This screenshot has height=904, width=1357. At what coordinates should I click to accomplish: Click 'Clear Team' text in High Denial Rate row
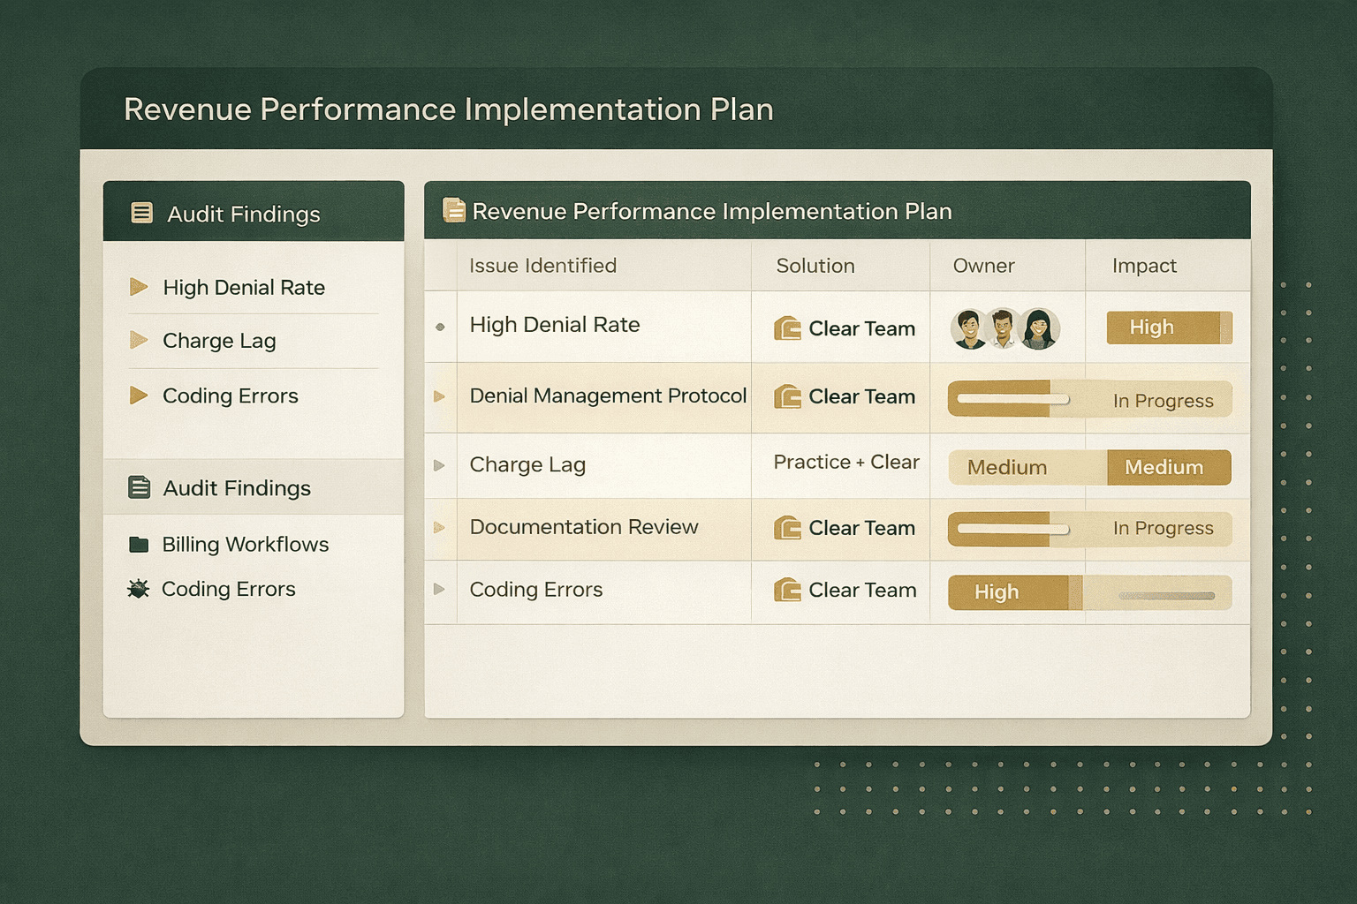862,328
